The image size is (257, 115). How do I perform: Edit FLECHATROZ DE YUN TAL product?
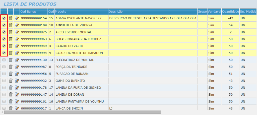click(17, 60)
